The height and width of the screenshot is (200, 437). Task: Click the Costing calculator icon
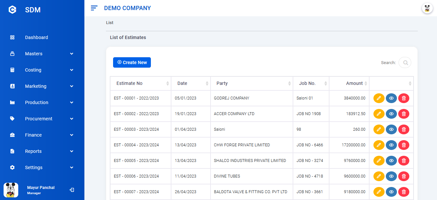tap(12, 70)
